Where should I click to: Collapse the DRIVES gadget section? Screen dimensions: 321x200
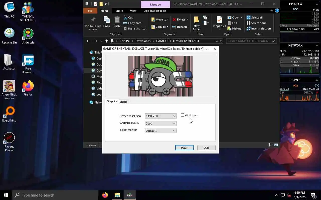click(x=317, y=80)
